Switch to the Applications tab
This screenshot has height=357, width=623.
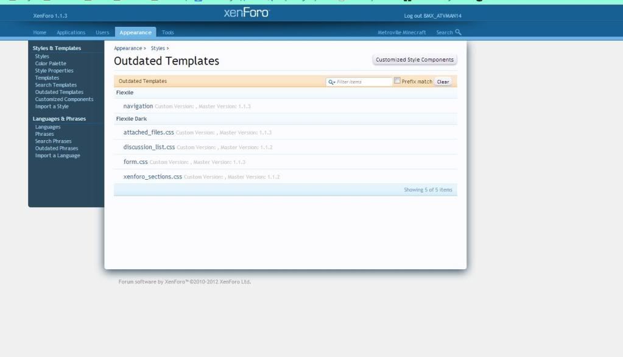[71, 33]
